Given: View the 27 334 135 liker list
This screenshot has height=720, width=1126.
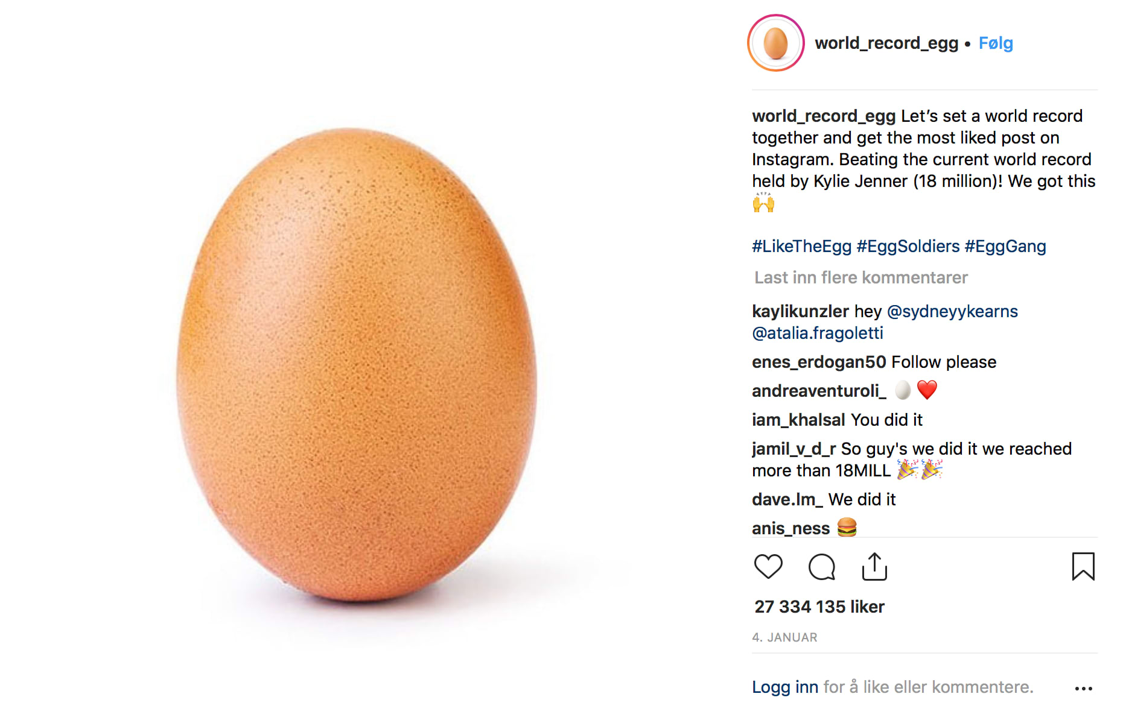Looking at the screenshot, I should (819, 607).
